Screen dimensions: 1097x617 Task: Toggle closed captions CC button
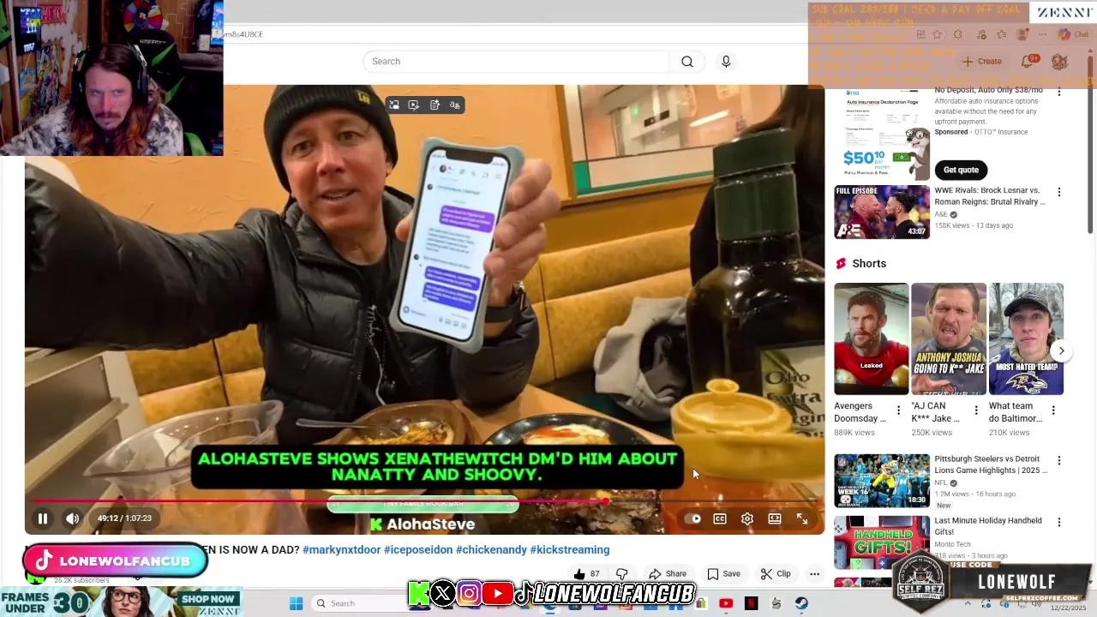720,518
